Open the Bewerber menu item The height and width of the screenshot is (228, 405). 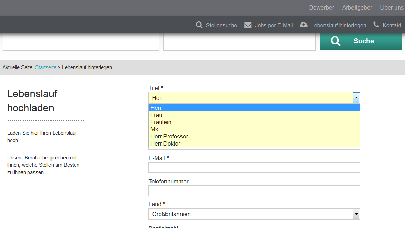click(321, 7)
